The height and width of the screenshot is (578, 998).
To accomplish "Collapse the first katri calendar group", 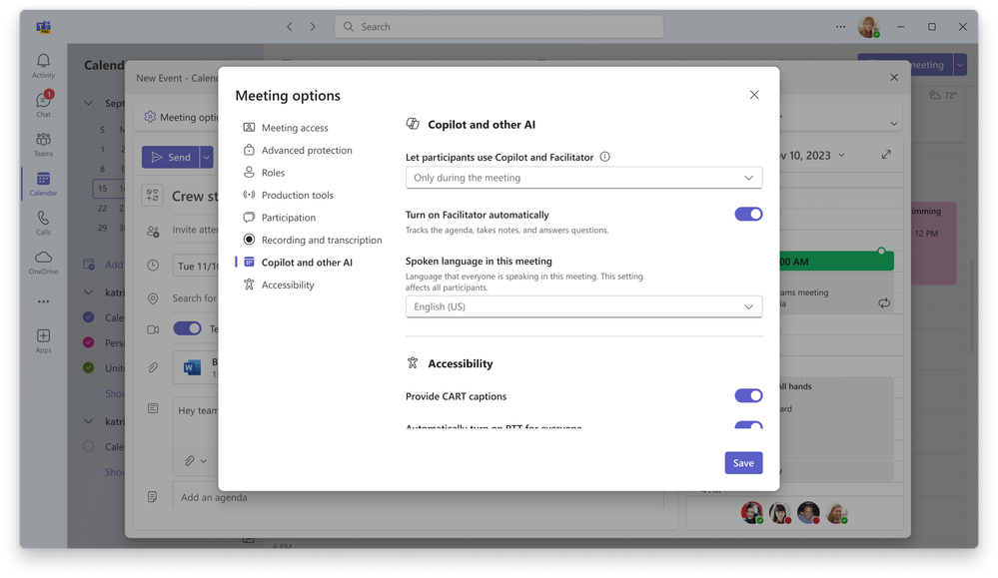I will (89, 292).
